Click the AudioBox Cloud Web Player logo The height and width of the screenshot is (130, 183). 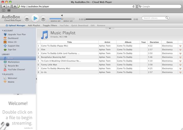(x=11, y=18)
